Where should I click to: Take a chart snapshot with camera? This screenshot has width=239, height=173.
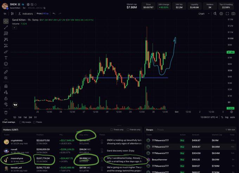(233, 14)
